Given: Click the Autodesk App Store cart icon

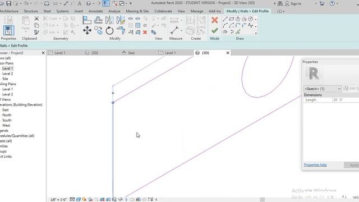Looking at the screenshot, I should click(321, 3).
